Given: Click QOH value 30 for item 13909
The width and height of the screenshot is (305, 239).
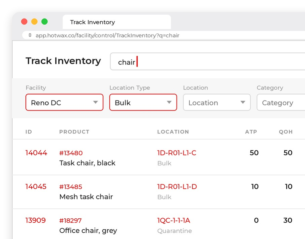Looking at the screenshot, I should pos(288,220).
